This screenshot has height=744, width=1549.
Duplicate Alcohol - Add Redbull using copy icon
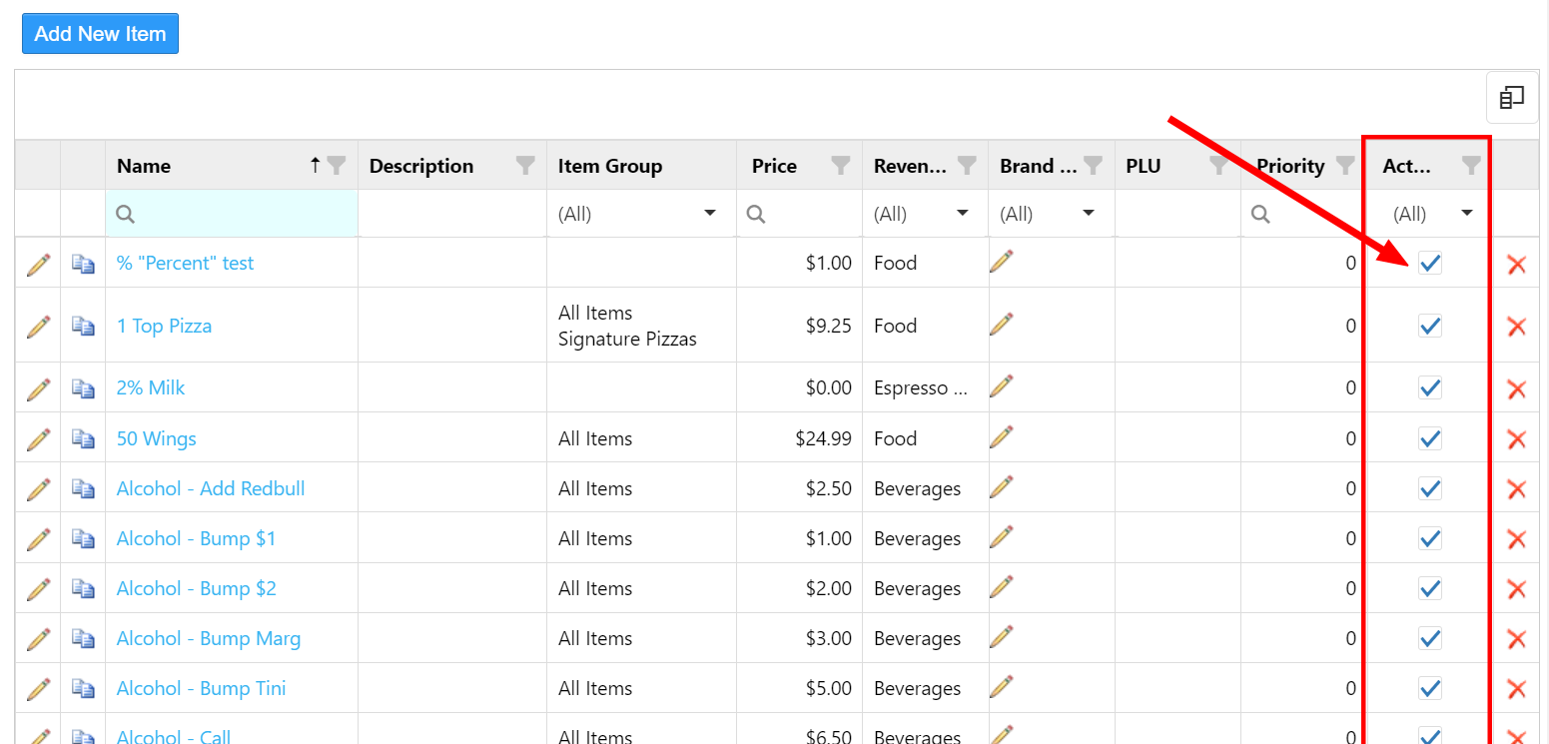(x=83, y=488)
